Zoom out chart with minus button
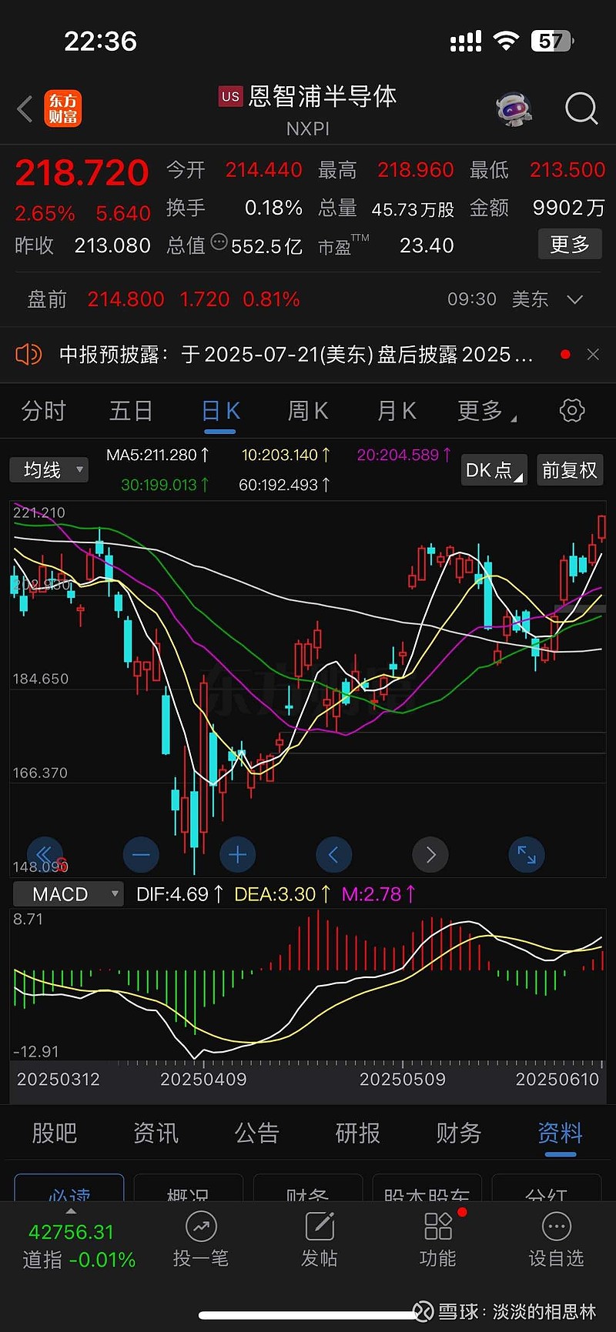Screen dimensions: 616x1332 141,854
